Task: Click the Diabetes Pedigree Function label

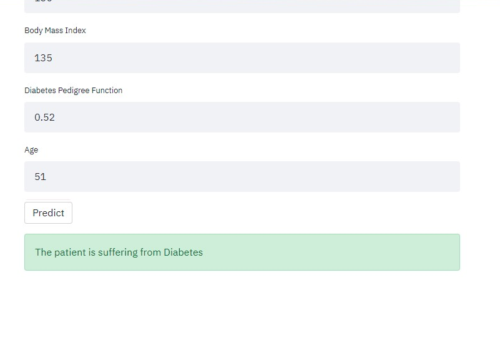Action: [73, 91]
